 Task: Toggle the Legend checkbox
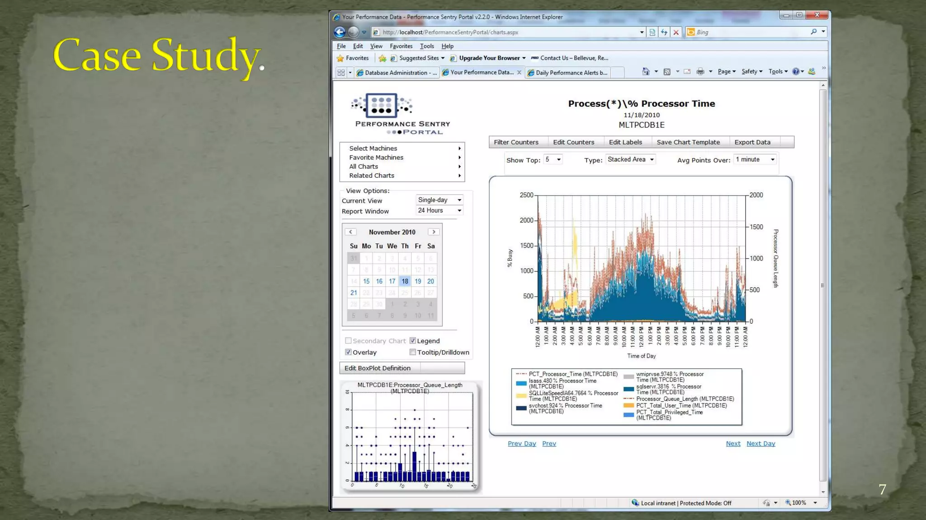[x=413, y=341]
